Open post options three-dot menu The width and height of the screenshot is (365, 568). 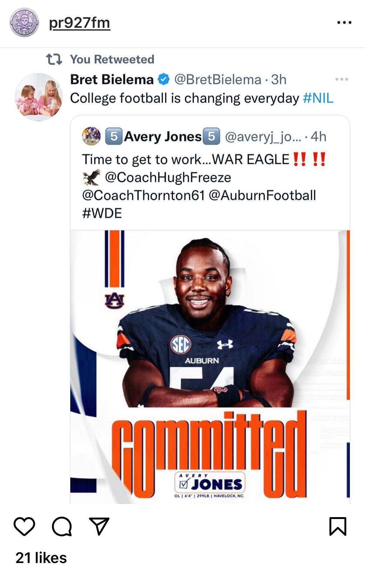(344, 22)
